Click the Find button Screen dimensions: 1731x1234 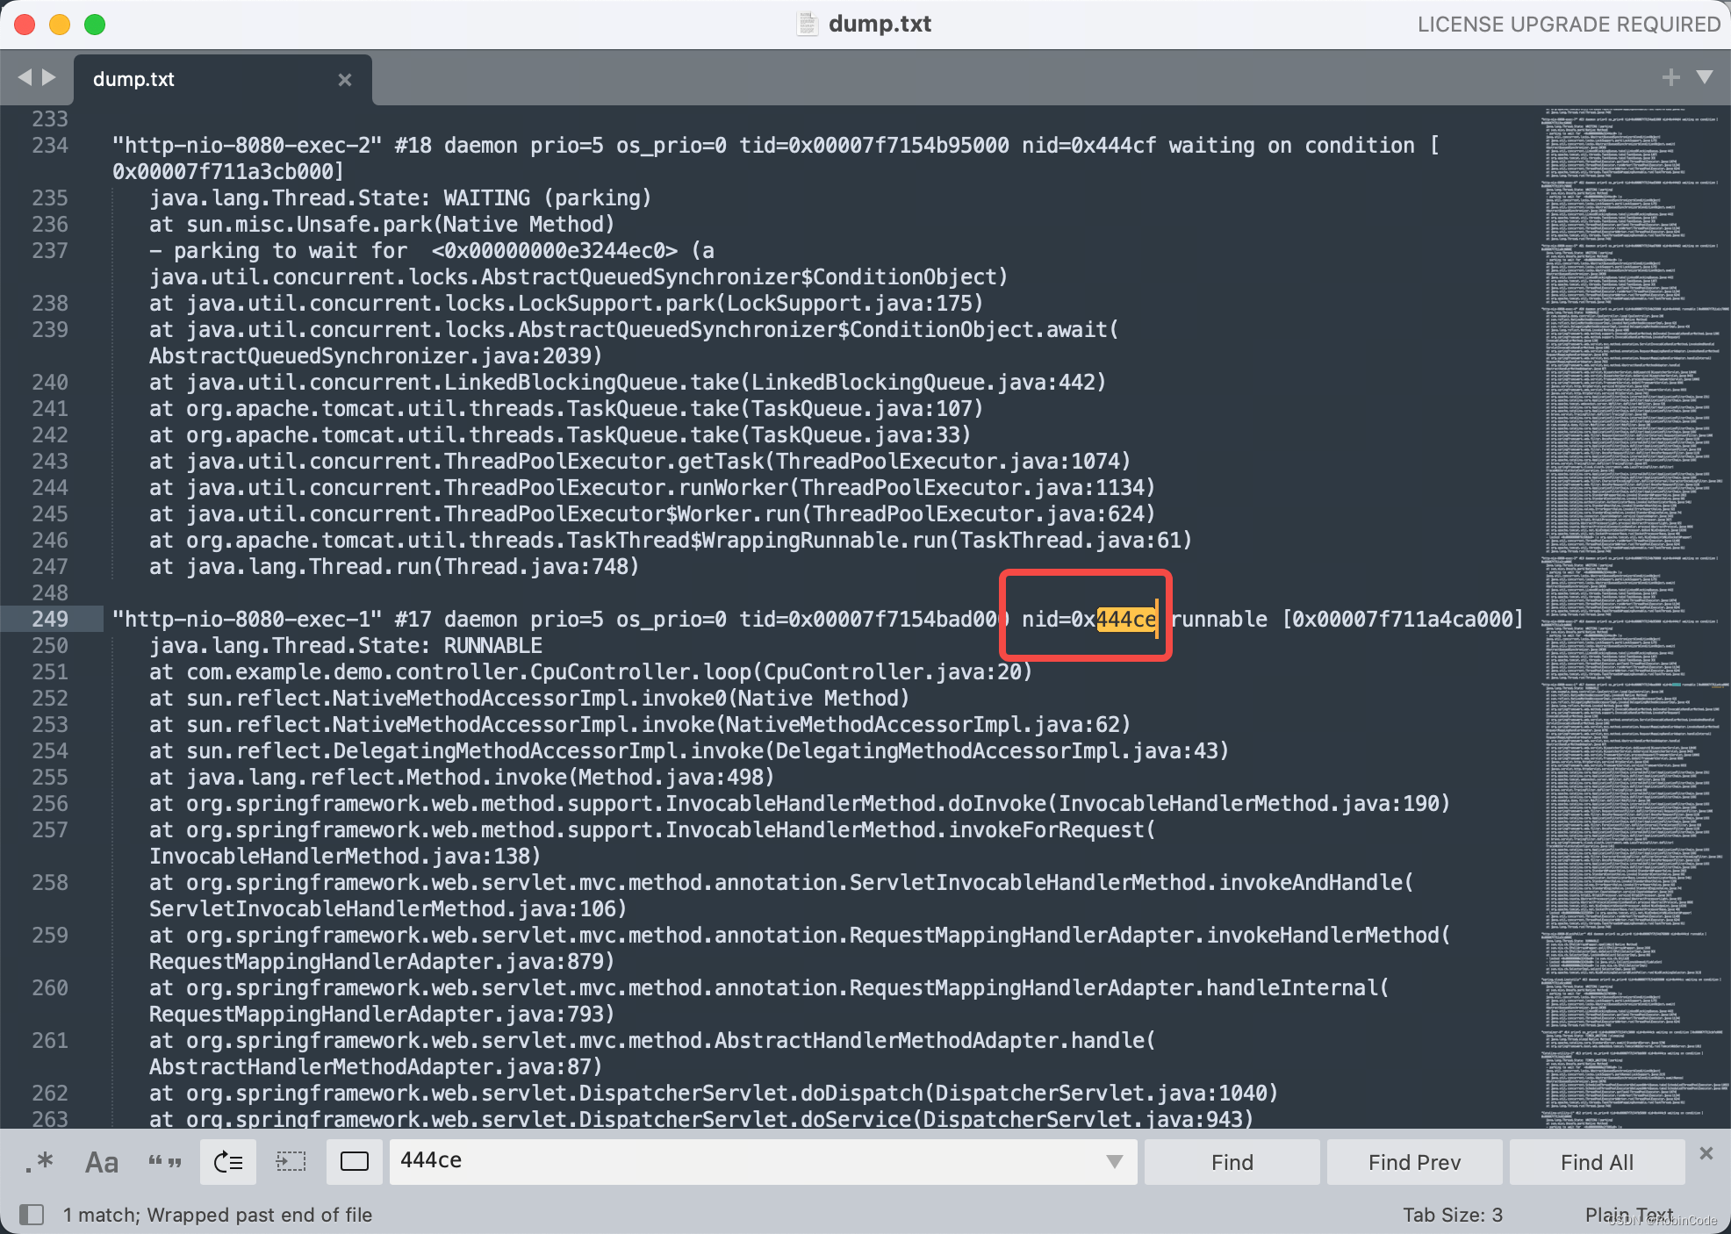pyautogui.click(x=1232, y=1162)
